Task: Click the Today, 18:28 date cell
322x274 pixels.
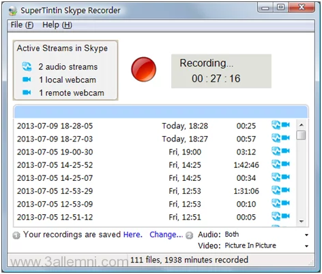Action: [x=185, y=126]
